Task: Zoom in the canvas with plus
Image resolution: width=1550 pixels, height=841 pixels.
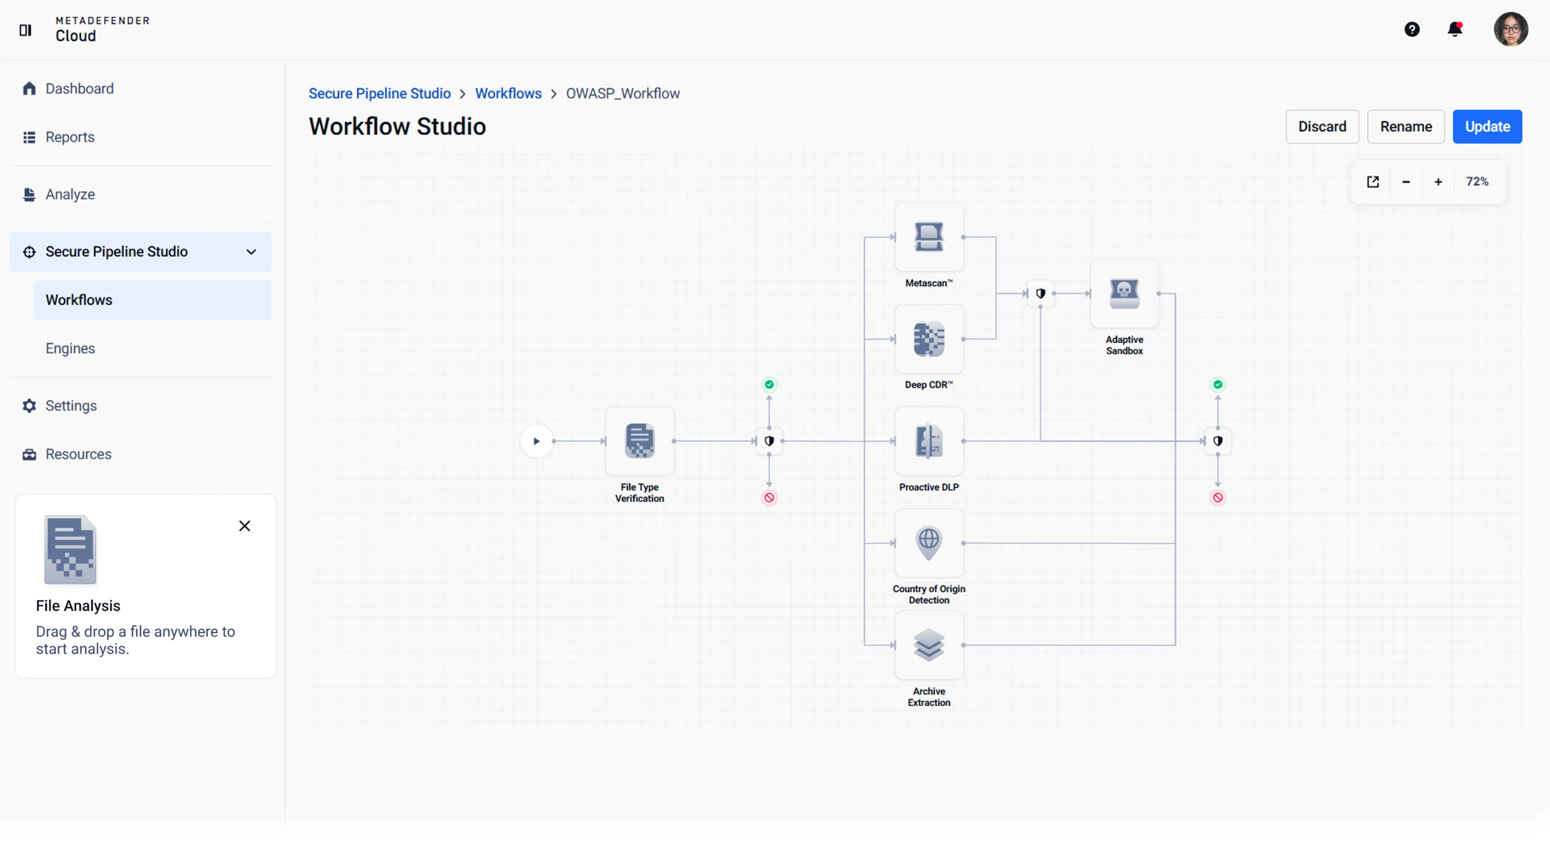Action: pyautogui.click(x=1438, y=181)
